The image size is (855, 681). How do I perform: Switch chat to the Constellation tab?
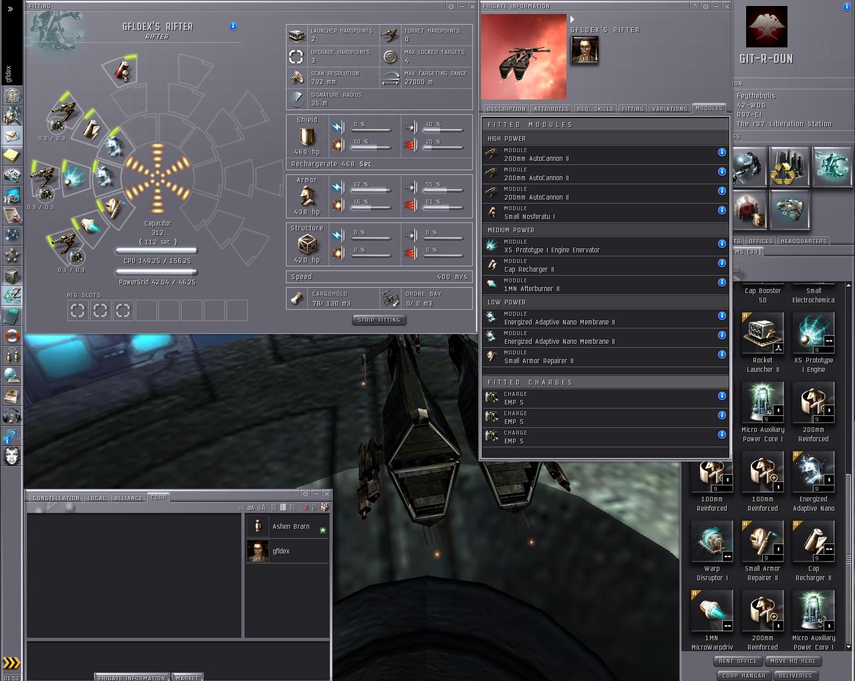(x=56, y=498)
